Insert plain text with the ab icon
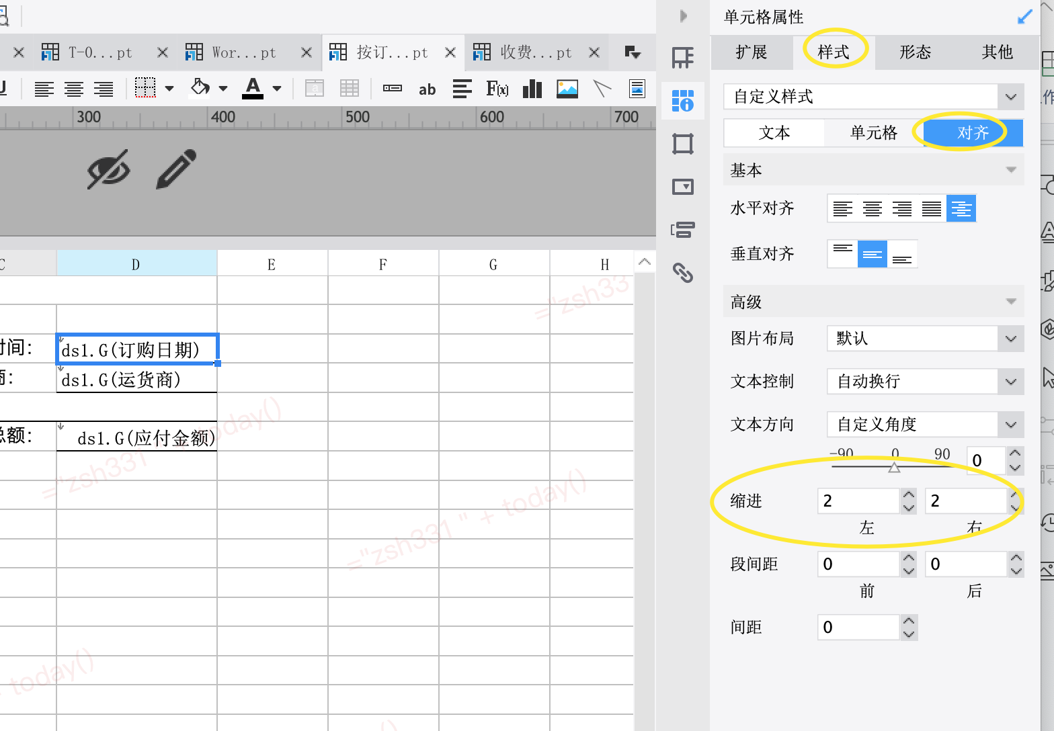The width and height of the screenshot is (1054, 731). click(428, 89)
